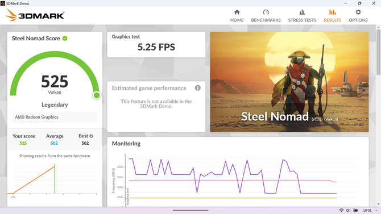
Task: Open the Home section icon
Action: tap(237, 12)
